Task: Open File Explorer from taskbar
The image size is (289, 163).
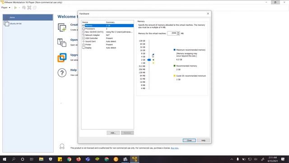Action: (41, 159)
